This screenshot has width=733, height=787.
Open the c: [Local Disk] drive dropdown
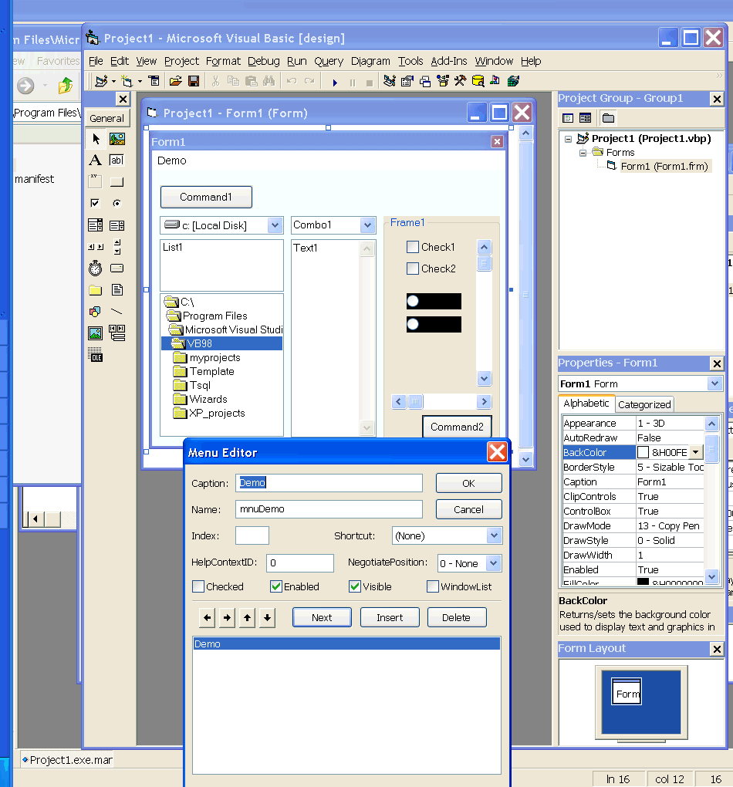pyautogui.click(x=275, y=225)
